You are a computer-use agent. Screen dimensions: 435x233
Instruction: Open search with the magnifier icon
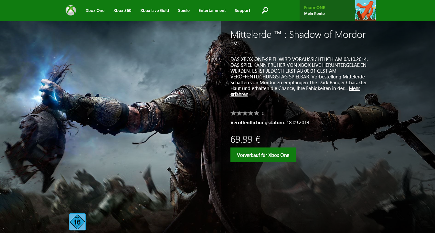pyautogui.click(x=265, y=10)
